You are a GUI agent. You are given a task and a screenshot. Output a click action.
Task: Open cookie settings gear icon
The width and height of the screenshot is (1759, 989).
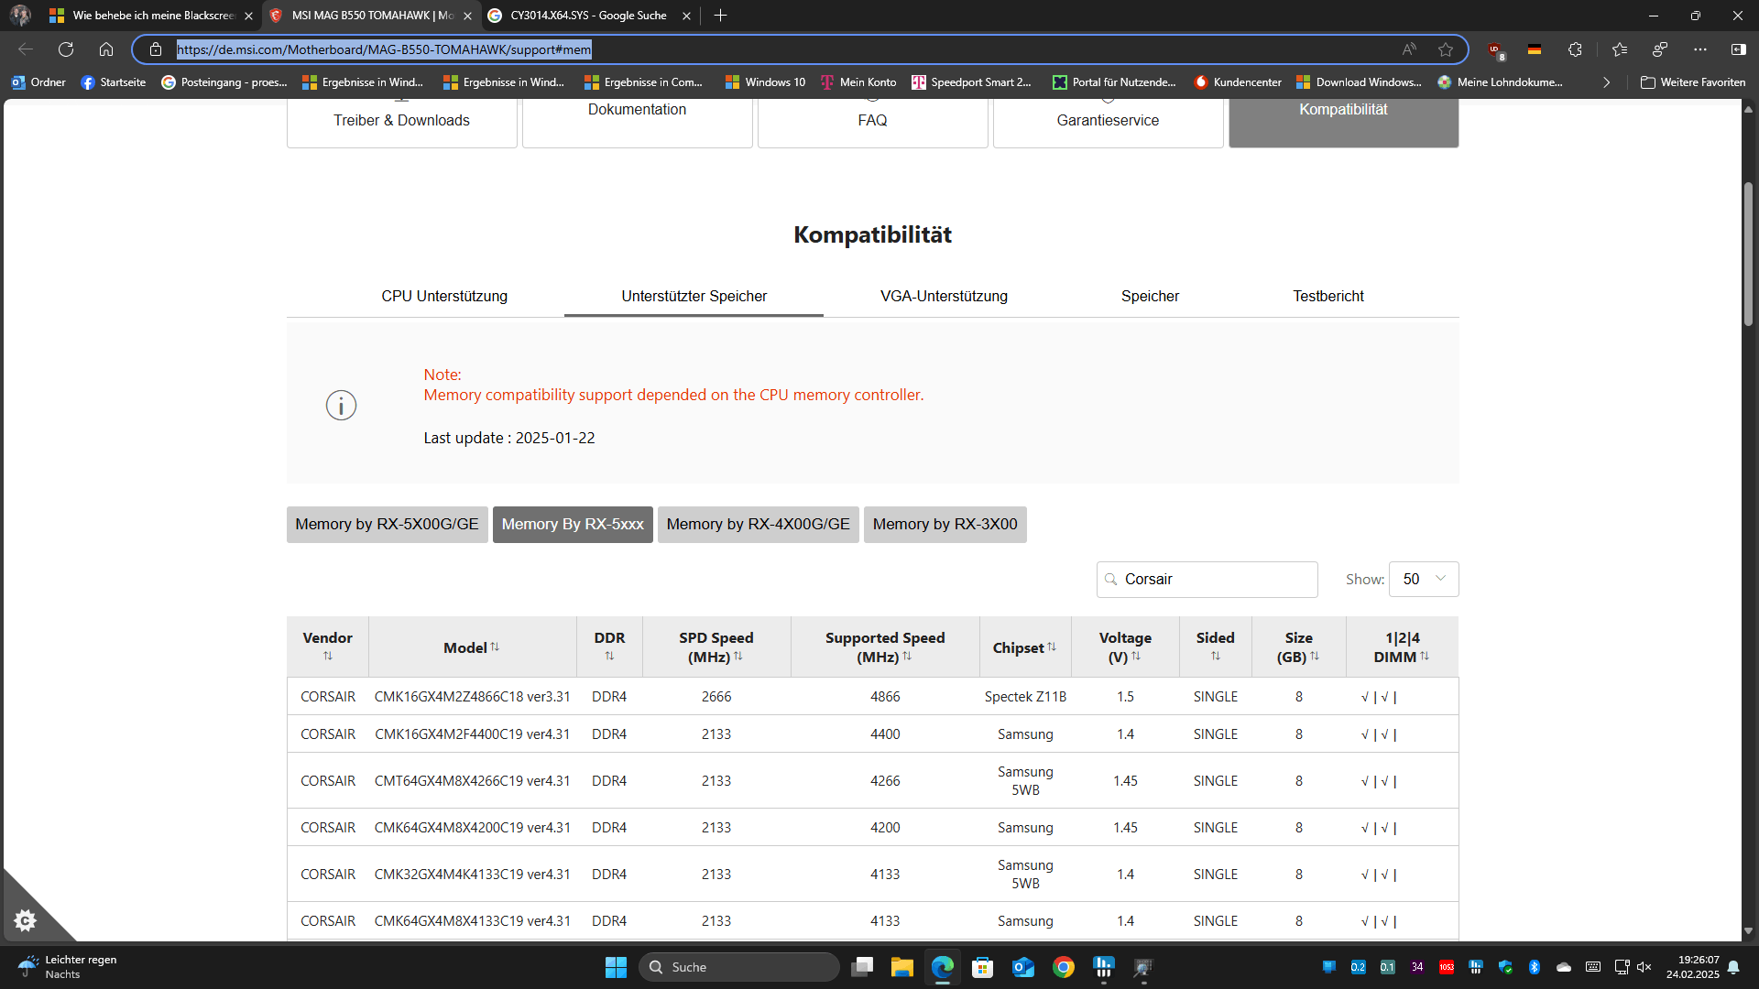tap(26, 919)
